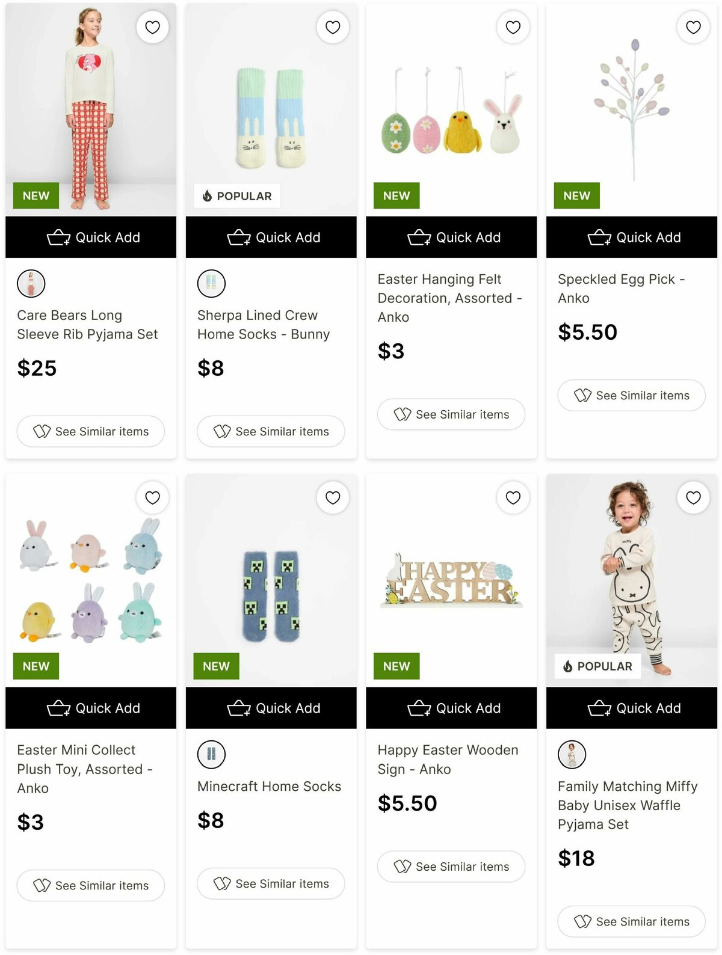
Task: Select the Miffy pyjama set colour swatch
Action: [572, 754]
